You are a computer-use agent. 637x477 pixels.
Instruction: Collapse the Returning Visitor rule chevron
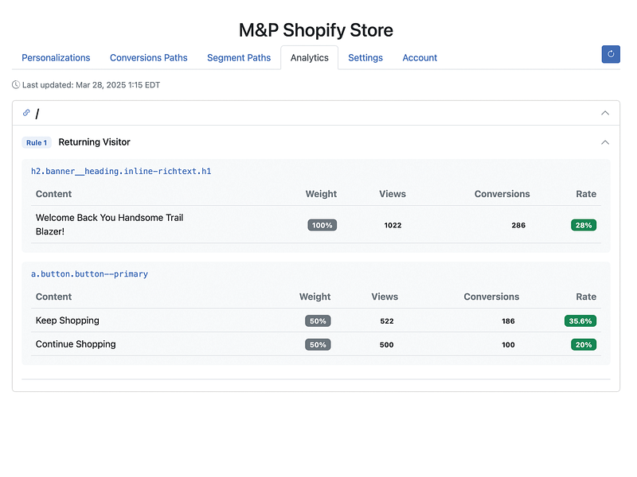click(605, 142)
